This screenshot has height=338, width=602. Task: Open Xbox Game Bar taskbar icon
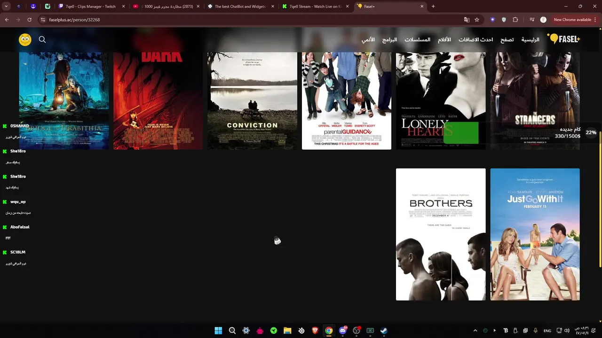pyautogui.click(x=370, y=330)
